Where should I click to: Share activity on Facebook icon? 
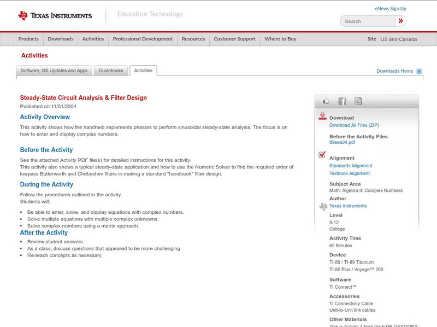point(342,101)
